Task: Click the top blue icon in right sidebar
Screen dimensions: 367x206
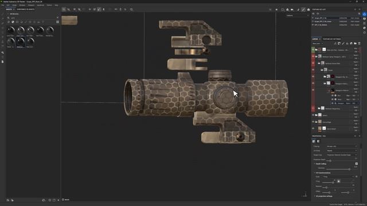Action: [x=365, y=14]
